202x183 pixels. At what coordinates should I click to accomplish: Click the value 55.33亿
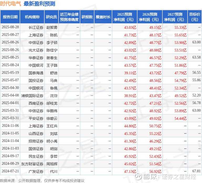click(180, 27)
